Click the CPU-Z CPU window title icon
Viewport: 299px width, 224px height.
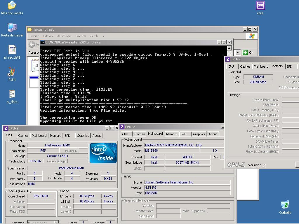(6, 128)
